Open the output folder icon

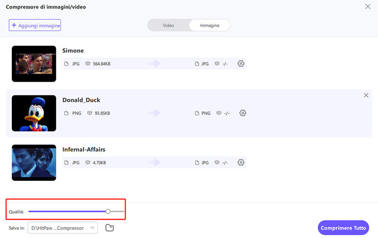(x=110, y=228)
